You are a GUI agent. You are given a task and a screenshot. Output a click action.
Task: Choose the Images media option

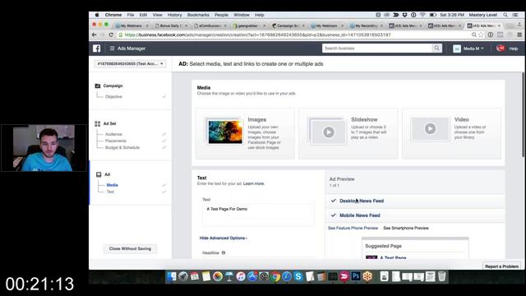[x=245, y=133]
